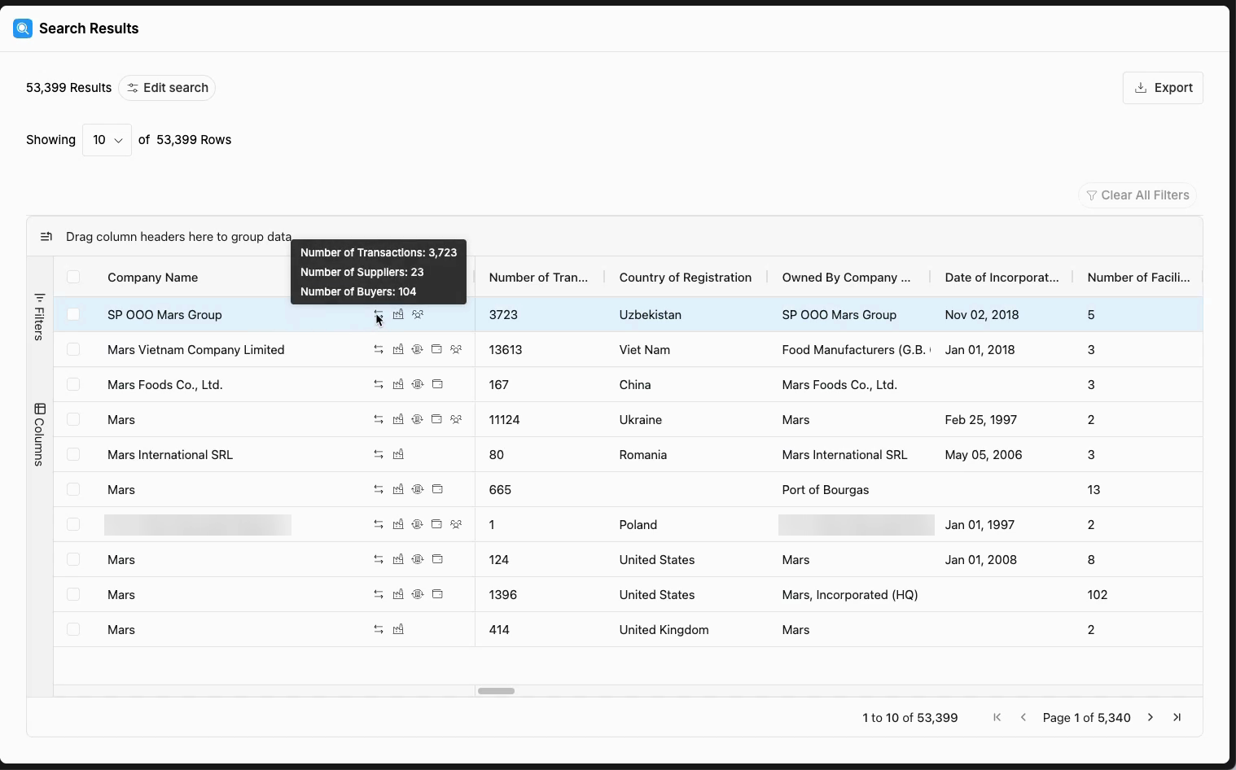1236x770 pixels.
Task: Click the 'May 05, 2006' date cell
Action: pos(983,454)
